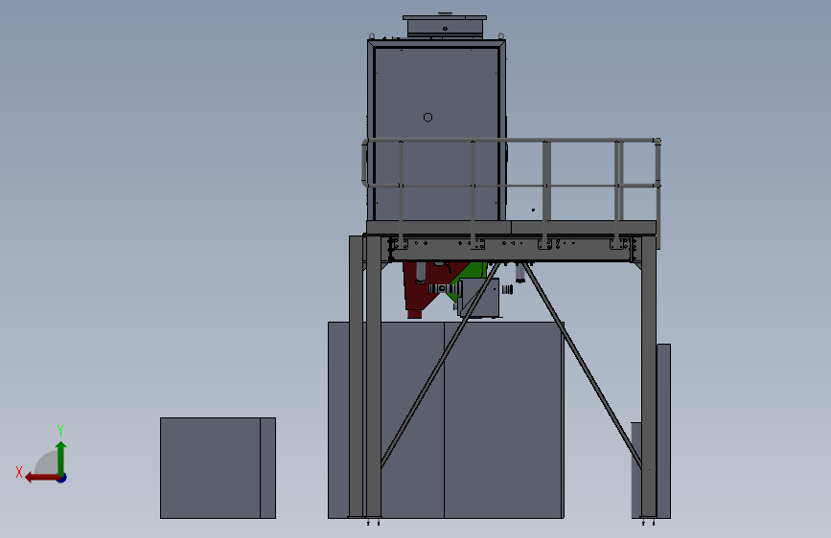The width and height of the screenshot is (831, 538).
Task: Select the right diagonal brace of the frame
Action: 582,366
